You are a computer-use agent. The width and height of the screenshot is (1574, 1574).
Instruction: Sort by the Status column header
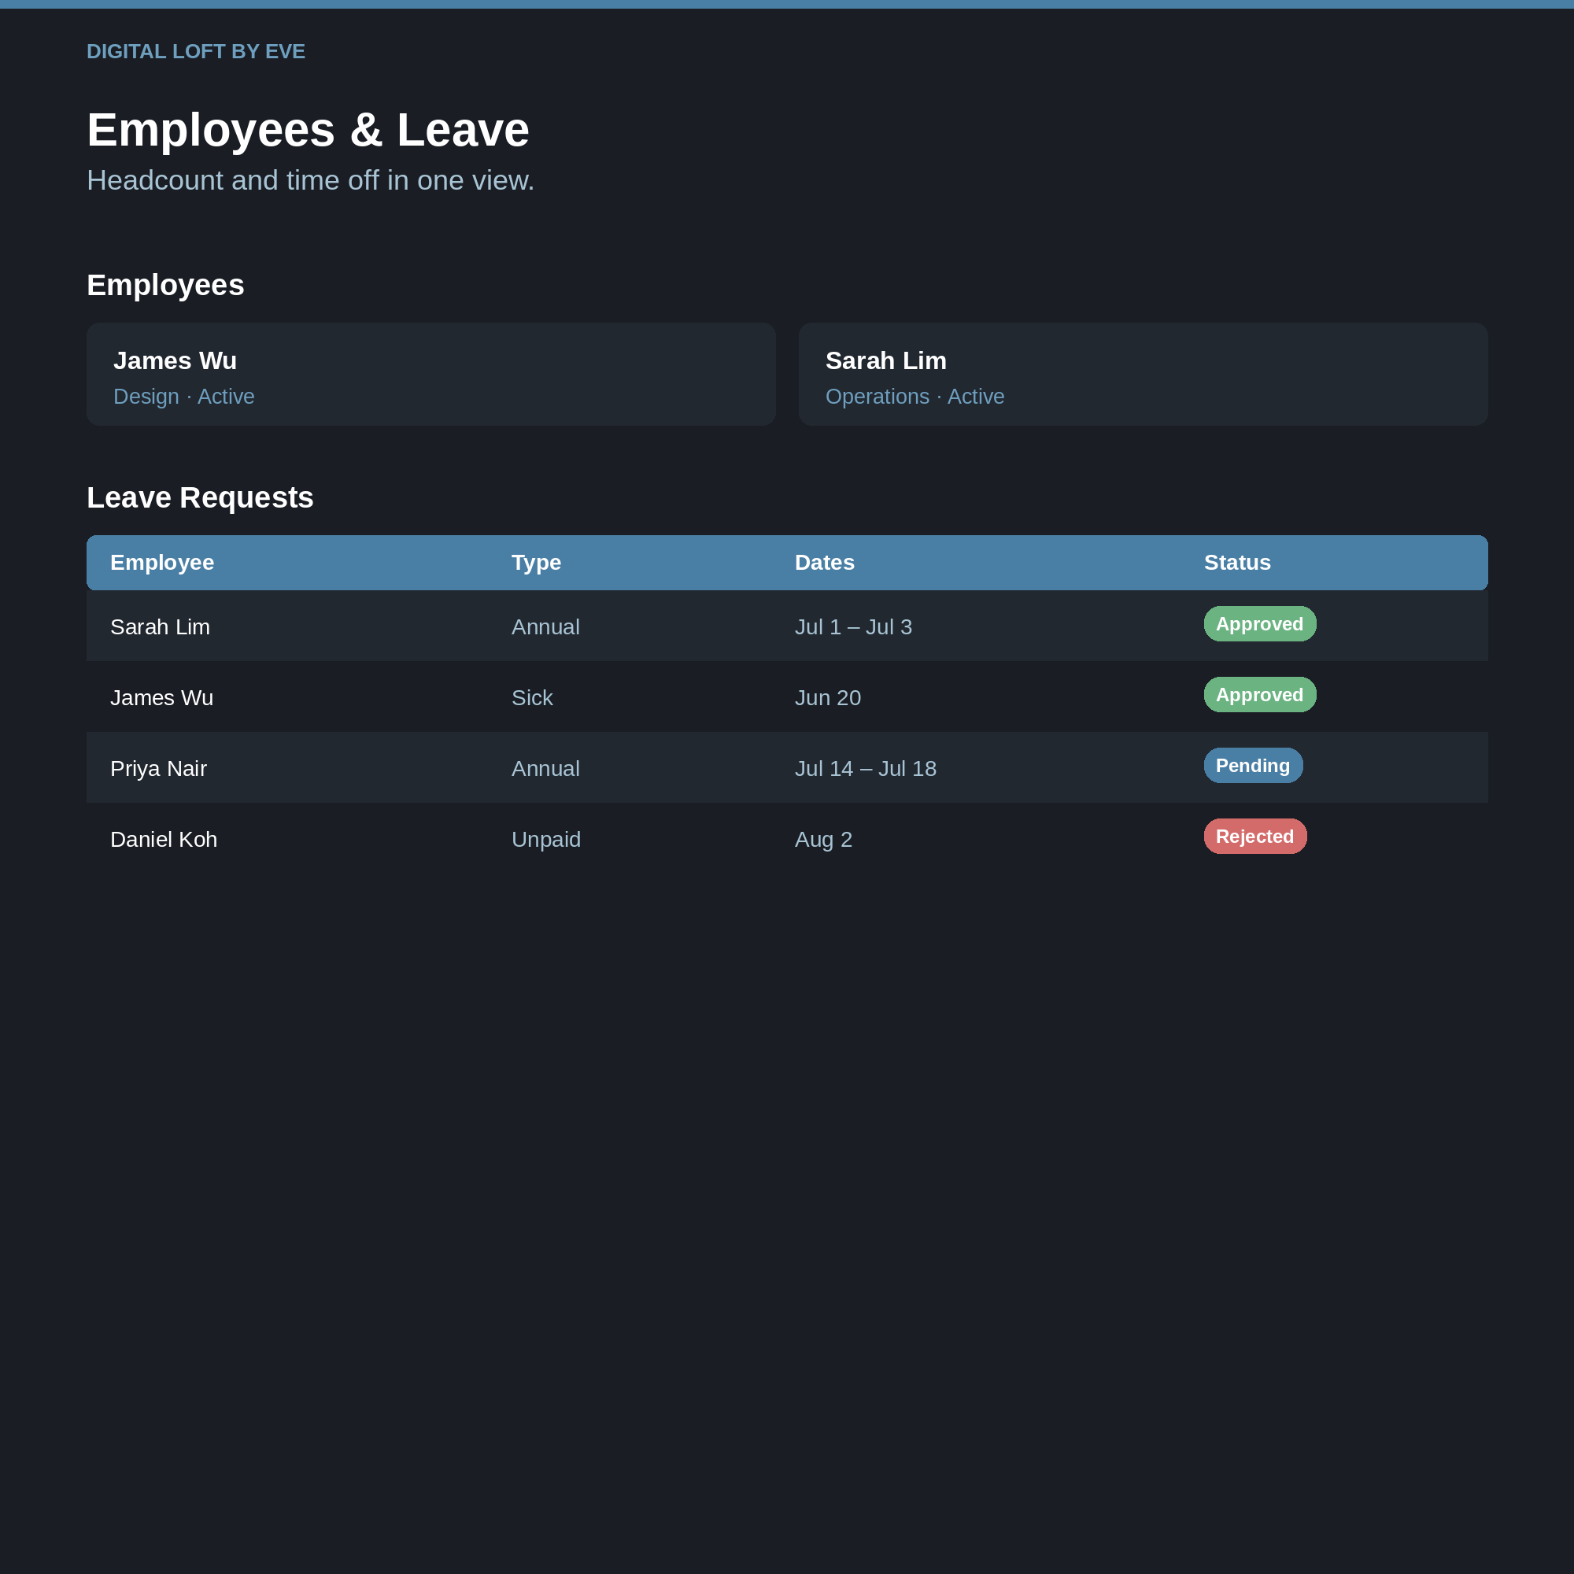pos(1236,563)
